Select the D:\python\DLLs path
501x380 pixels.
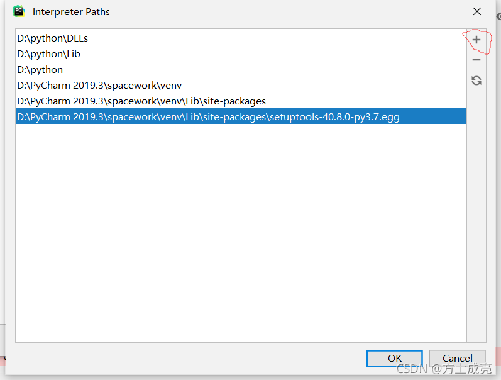click(53, 38)
